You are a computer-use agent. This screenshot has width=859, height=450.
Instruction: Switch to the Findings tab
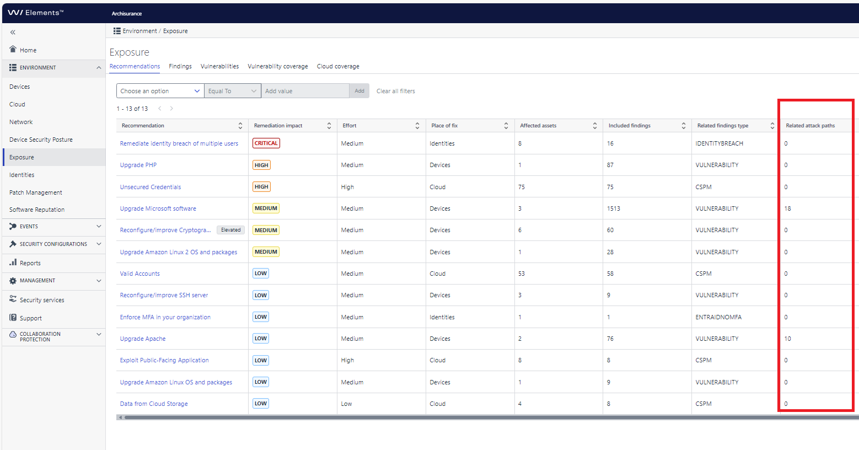pyautogui.click(x=180, y=66)
